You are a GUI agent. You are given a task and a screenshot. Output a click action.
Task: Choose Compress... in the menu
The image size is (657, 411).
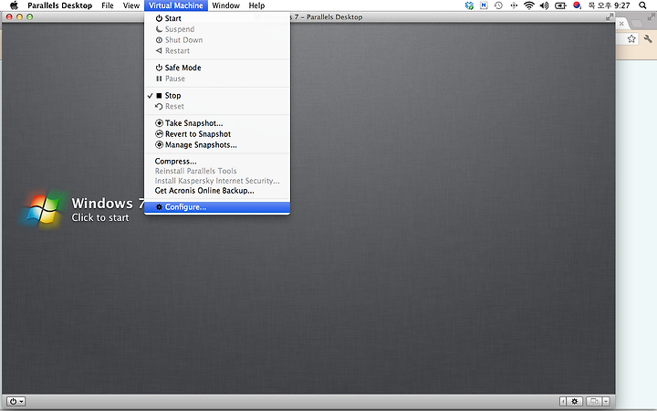pos(216,162)
